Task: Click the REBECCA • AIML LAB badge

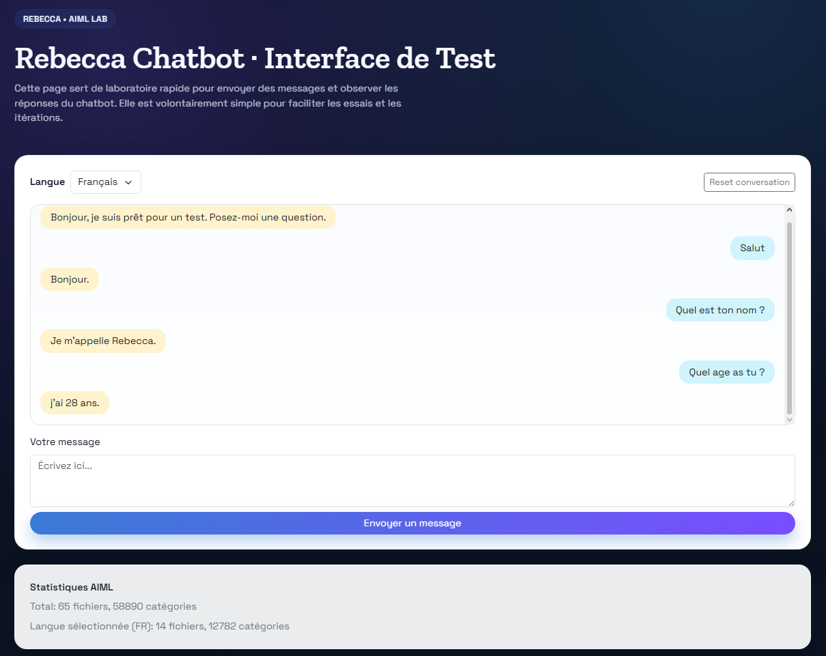Action: coord(65,19)
